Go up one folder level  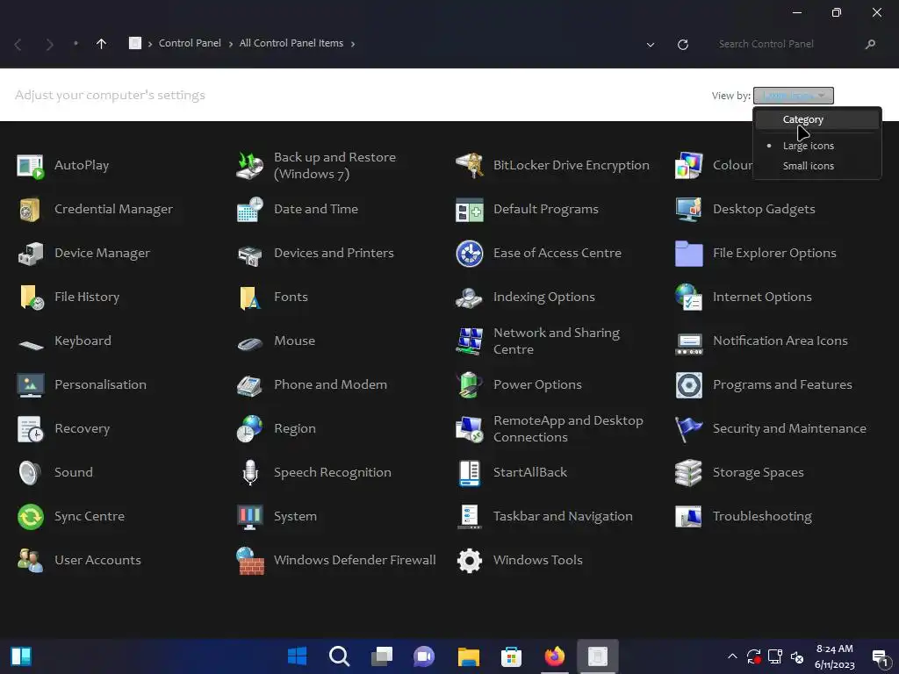(x=102, y=44)
